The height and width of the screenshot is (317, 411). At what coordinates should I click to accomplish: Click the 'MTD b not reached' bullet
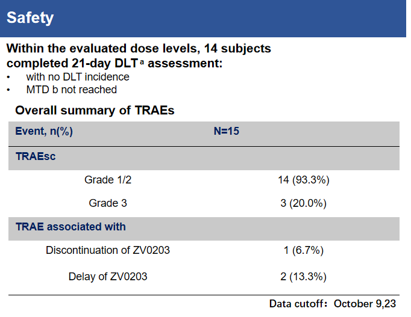click(71, 90)
